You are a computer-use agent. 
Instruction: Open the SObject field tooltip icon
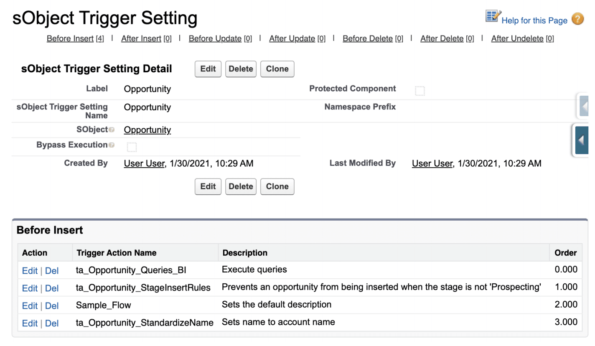pyautogui.click(x=112, y=130)
